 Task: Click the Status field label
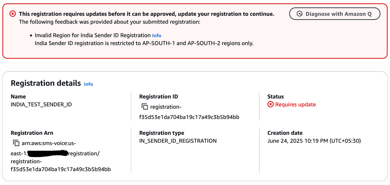click(276, 97)
